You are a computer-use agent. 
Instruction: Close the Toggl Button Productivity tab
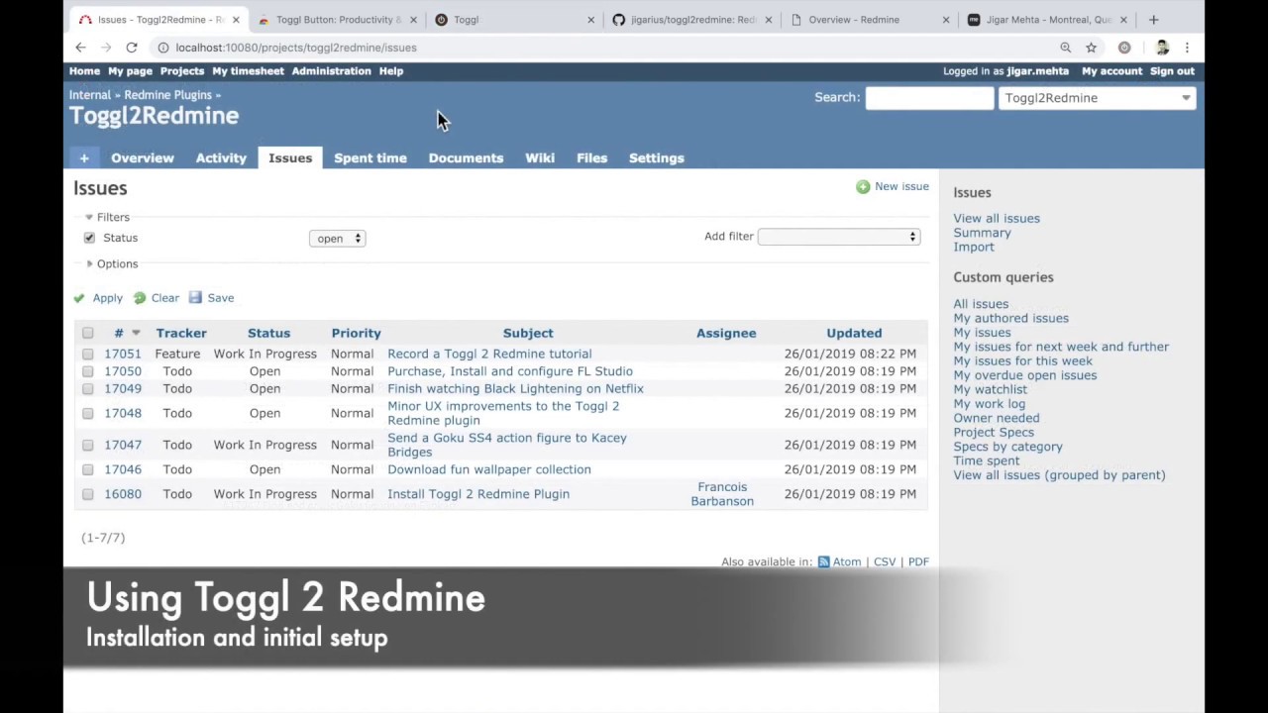pos(414,20)
